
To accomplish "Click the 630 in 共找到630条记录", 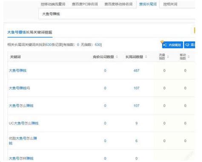I will tap(49, 45).
